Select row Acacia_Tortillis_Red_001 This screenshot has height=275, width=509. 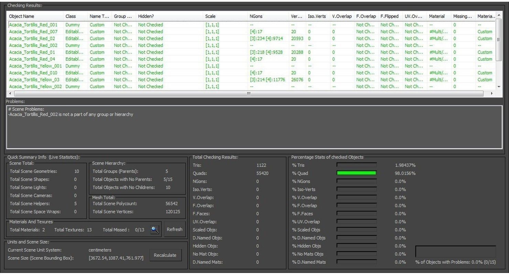coord(251,25)
